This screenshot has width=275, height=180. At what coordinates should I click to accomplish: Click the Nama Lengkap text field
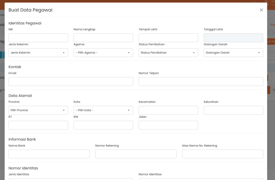pyautogui.click(x=103, y=38)
